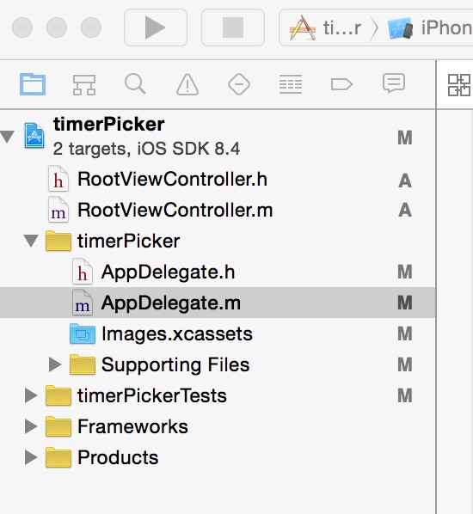This screenshot has width=473, height=514.
Task: Open the Test navigator diamond icon
Action: pos(239,84)
